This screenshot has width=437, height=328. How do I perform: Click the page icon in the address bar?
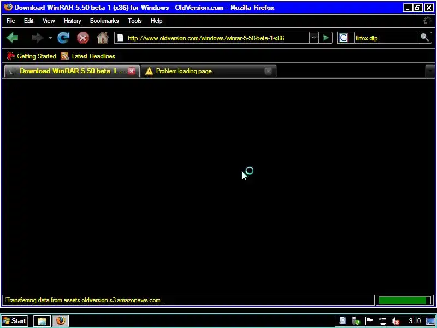(120, 38)
